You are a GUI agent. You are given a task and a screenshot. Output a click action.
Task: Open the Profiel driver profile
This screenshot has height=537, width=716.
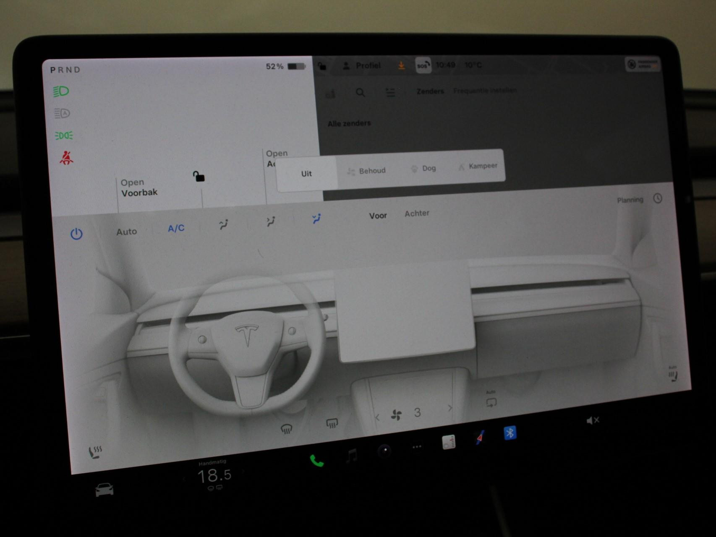point(361,66)
